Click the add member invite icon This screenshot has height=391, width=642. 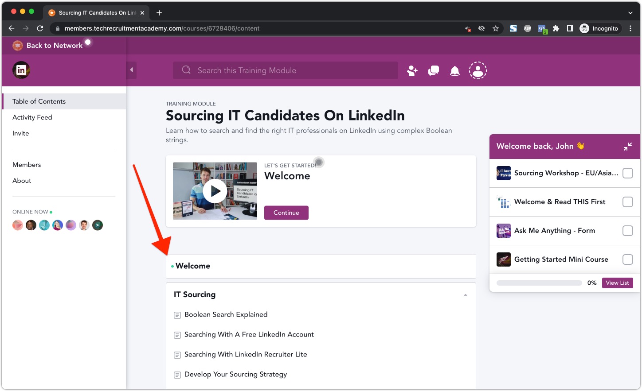412,70
